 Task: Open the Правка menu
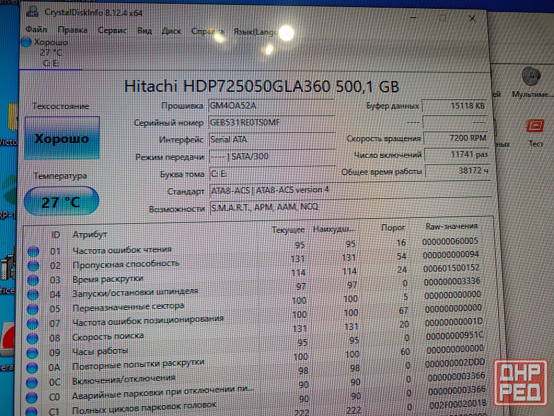click(72, 30)
